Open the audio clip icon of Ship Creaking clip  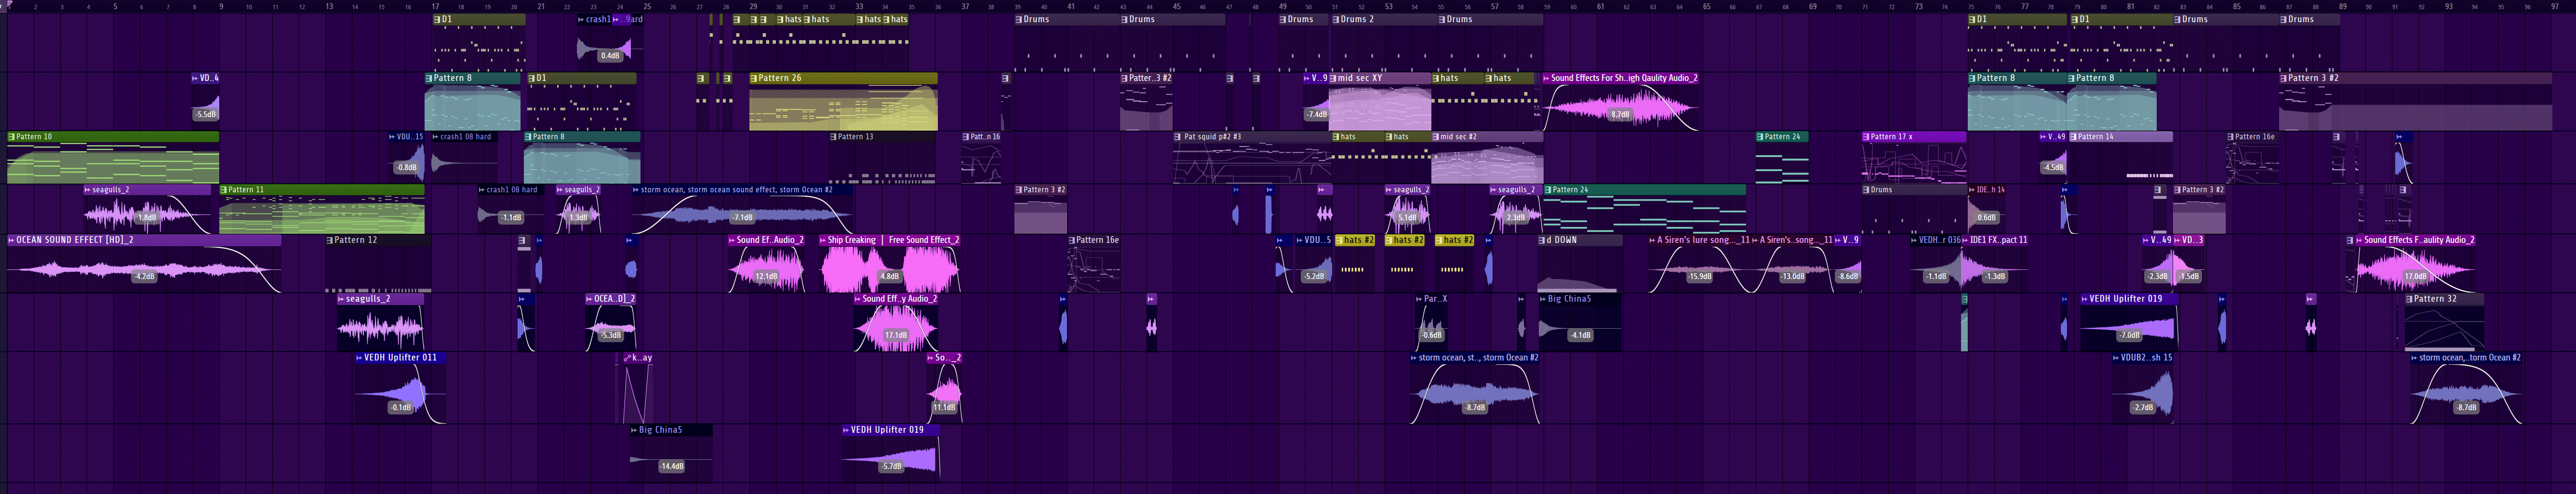pyautogui.click(x=823, y=240)
